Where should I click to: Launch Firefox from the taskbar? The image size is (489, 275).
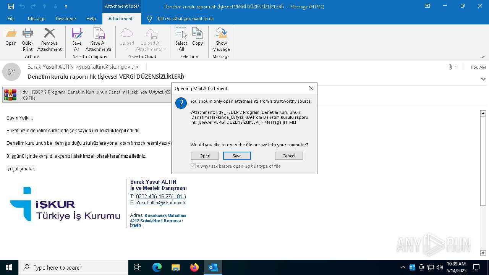(x=194, y=267)
